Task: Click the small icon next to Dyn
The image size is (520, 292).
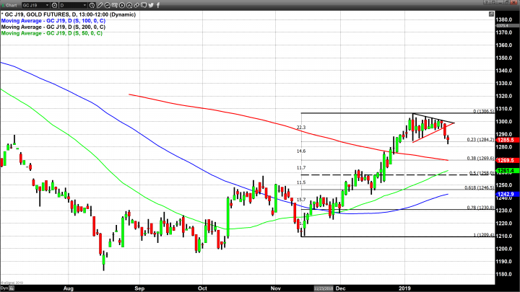Action: 12,288
